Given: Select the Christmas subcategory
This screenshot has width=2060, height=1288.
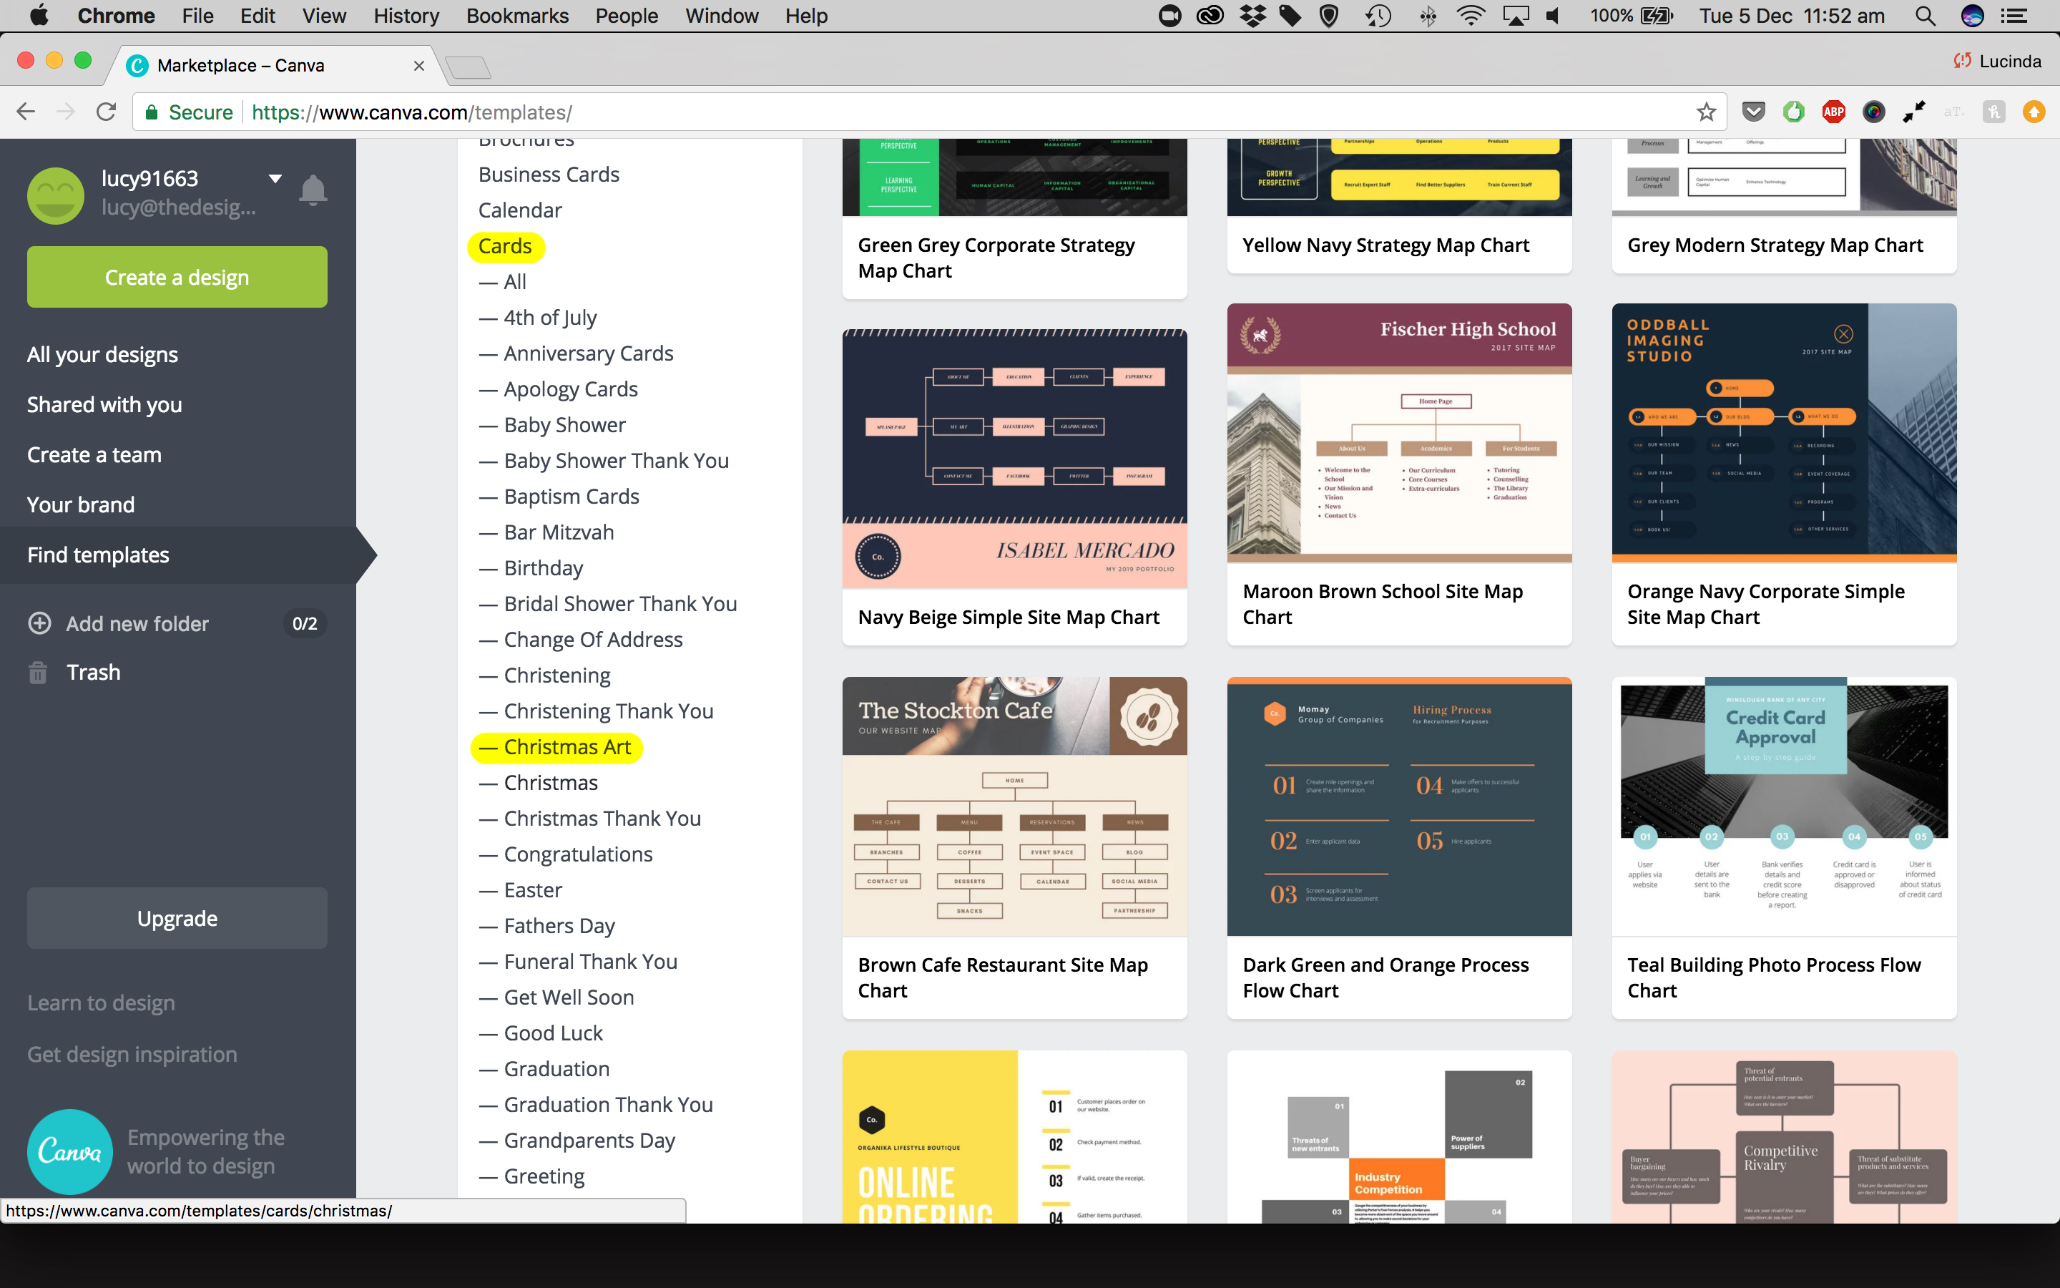Looking at the screenshot, I should (x=539, y=783).
